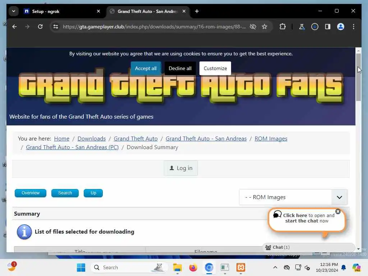The width and height of the screenshot is (368, 276).
Task: Open a new tab with plus button
Action: pos(197,11)
